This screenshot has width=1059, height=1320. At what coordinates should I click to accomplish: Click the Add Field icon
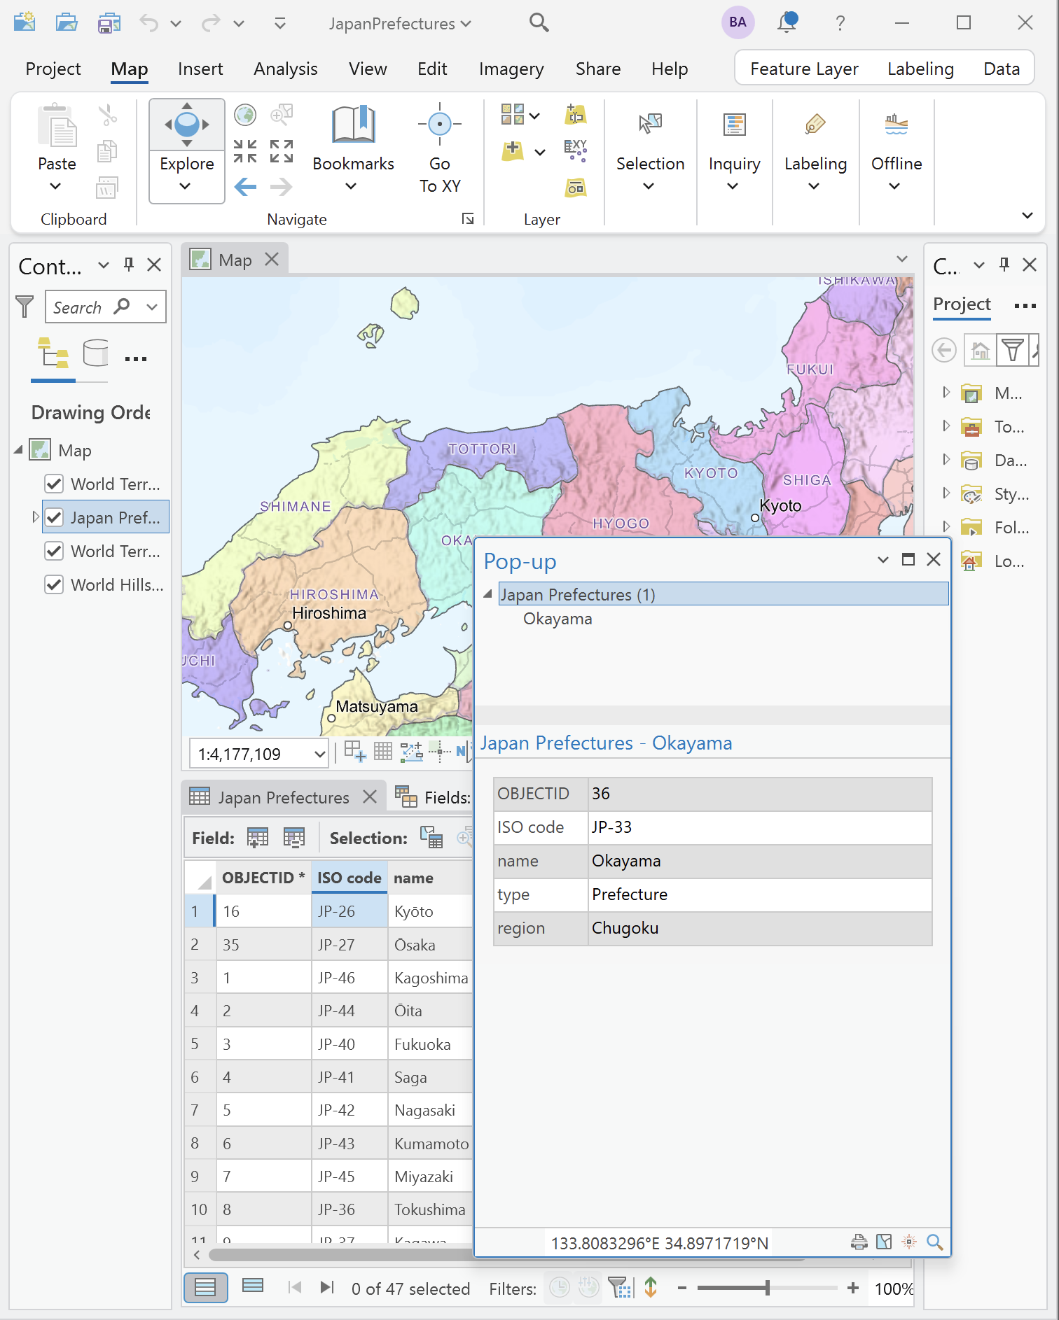point(258,837)
